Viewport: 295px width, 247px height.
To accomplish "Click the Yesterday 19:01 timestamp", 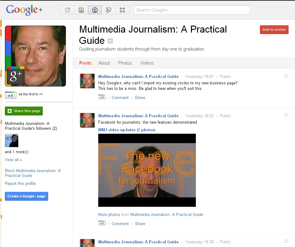I will pyautogui.click(x=199, y=76).
